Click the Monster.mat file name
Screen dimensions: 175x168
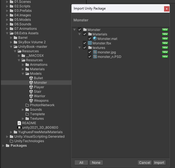[107, 39]
